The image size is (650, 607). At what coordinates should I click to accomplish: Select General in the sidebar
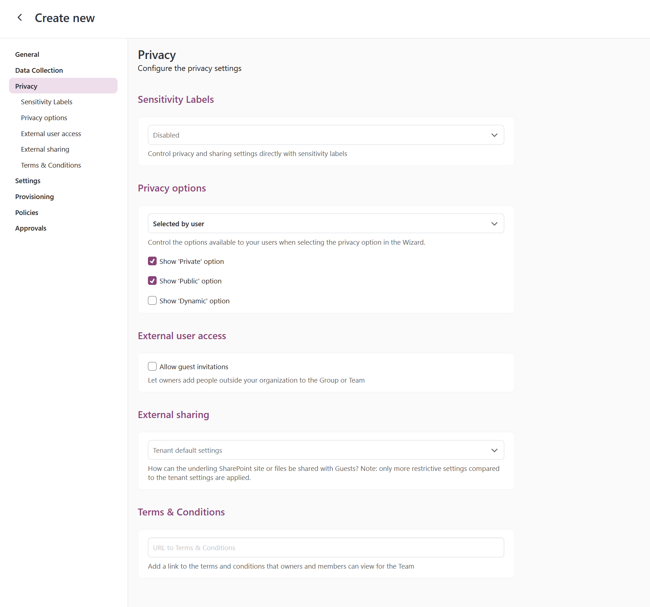pos(27,54)
